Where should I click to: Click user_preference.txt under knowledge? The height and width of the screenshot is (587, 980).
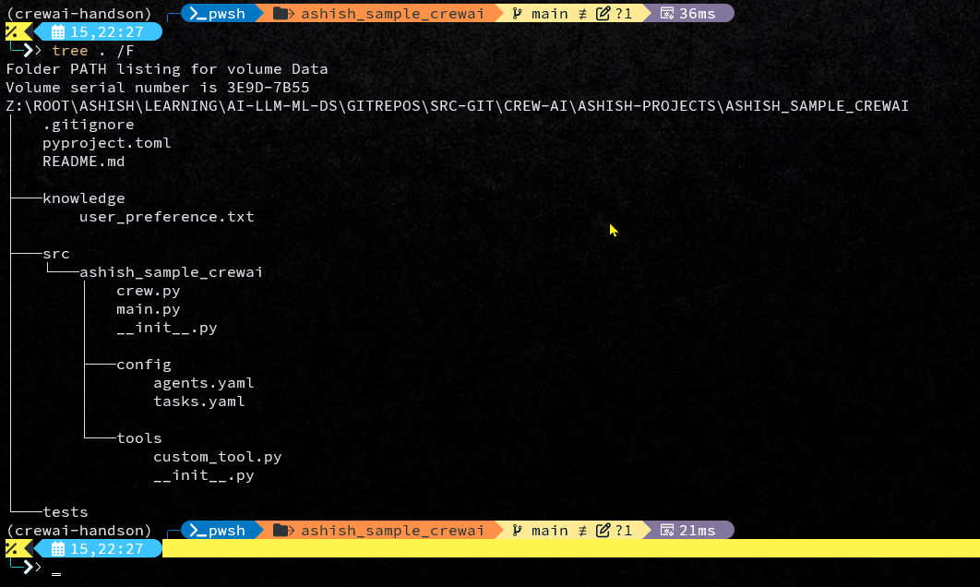tap(166, 217)
